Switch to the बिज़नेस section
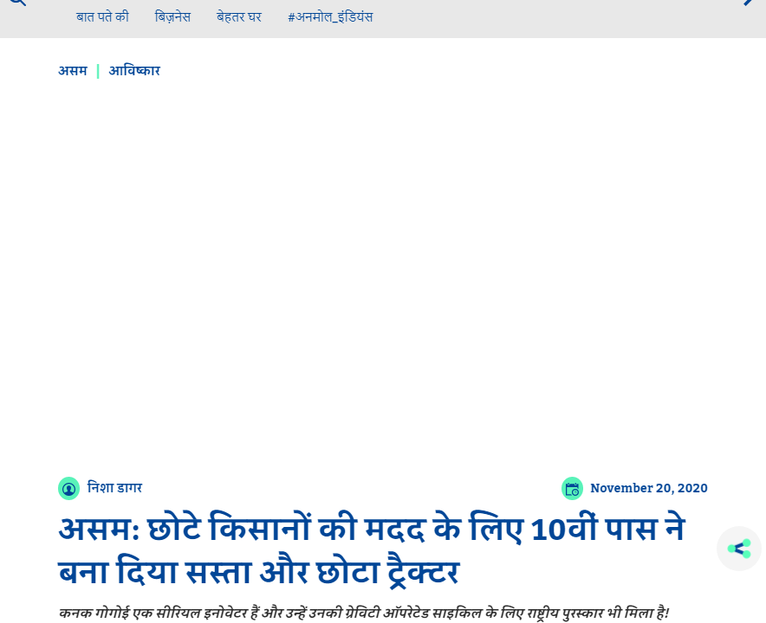The width and height of the screenshot is (766, 623). tap(172, 16)
